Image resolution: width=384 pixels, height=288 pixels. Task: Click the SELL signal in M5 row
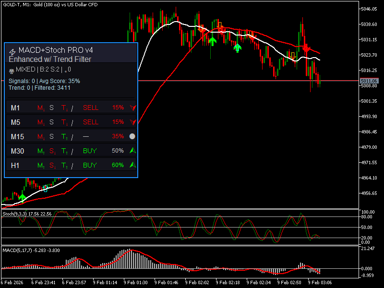coord(91,122)
